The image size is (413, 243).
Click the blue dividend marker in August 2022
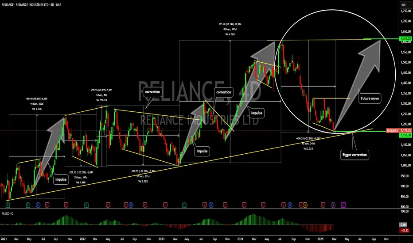pos(131,205)
